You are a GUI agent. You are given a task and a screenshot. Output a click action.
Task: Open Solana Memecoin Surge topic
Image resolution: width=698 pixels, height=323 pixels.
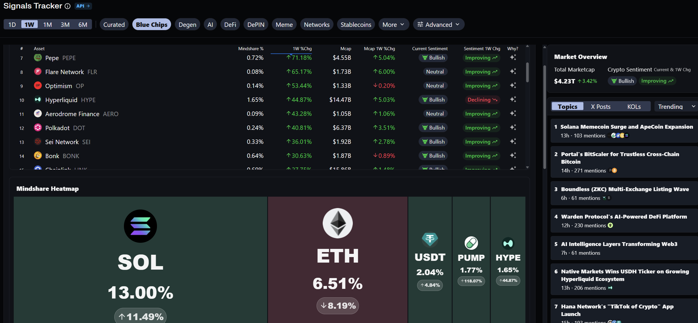[x=626, y=127]
